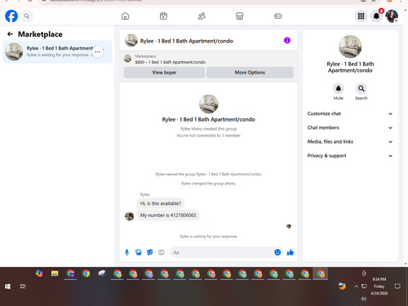This screenshot has width=408, height=306.
Task: Open the weather moon tray icon
Action: (x=342, y=286)
